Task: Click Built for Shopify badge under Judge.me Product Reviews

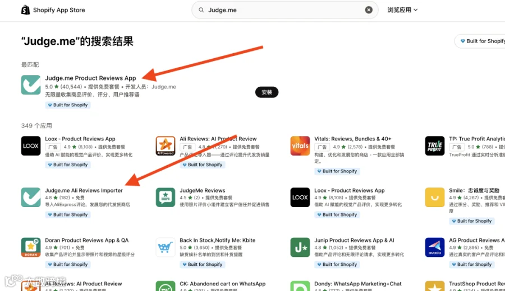Action: (x=68, y=105)
